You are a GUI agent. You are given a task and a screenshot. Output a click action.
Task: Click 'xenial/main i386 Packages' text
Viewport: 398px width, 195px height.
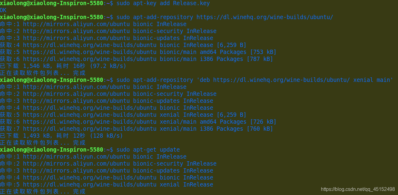pos(201,129)
